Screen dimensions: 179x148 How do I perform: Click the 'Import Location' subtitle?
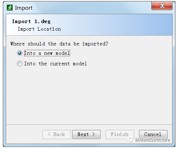click(x=39, y=29)
